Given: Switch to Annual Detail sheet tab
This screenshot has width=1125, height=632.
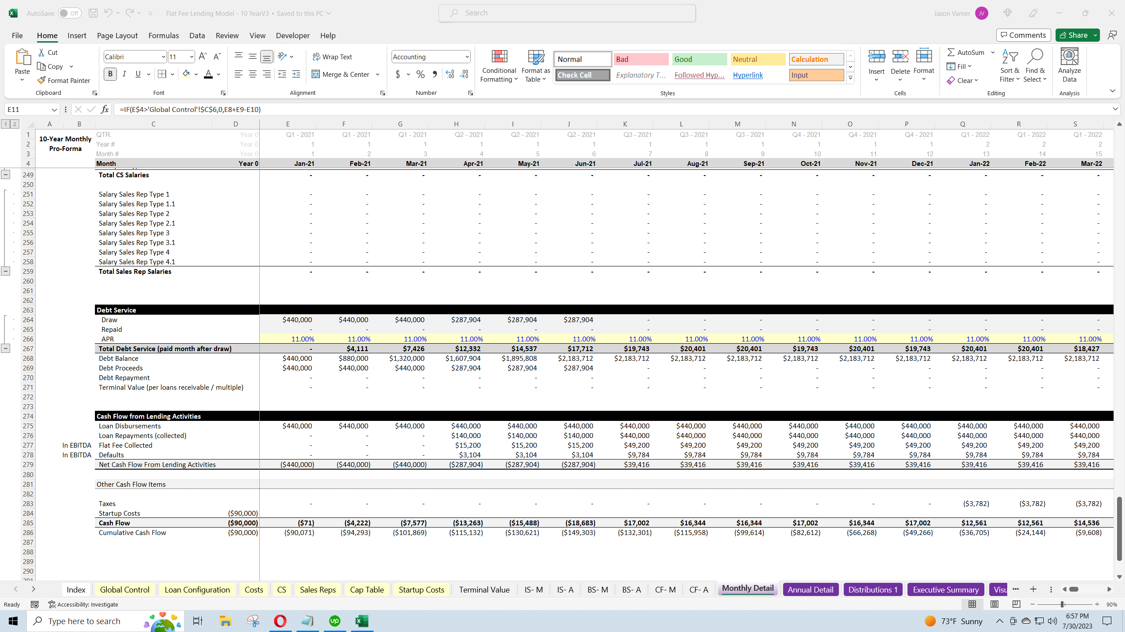Looking at the screenshot, I should [x=810, y=589].
